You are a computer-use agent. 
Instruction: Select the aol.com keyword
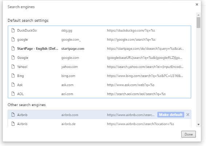click(x=67, y=94)
